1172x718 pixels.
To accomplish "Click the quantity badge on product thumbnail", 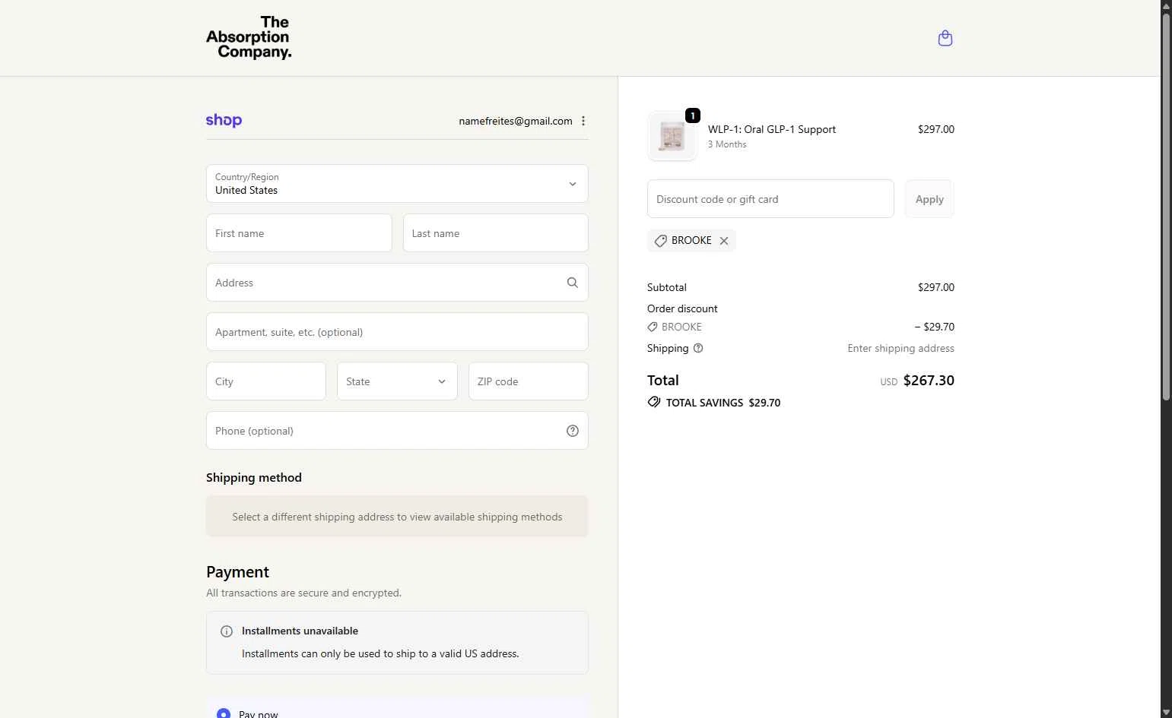I will click(x=693, y=115).
